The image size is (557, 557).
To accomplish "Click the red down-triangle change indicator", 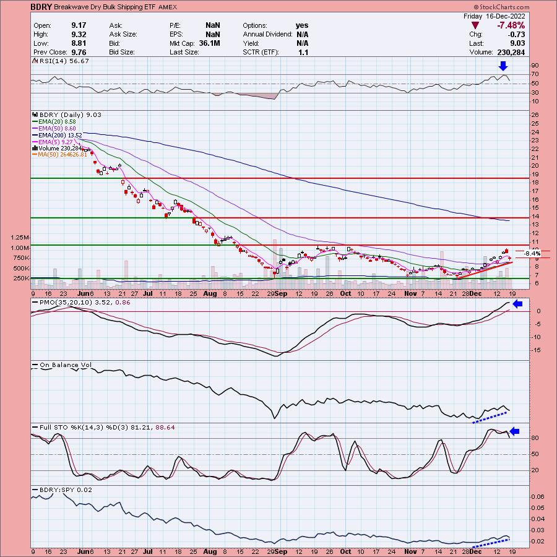I will pos(475,25).
